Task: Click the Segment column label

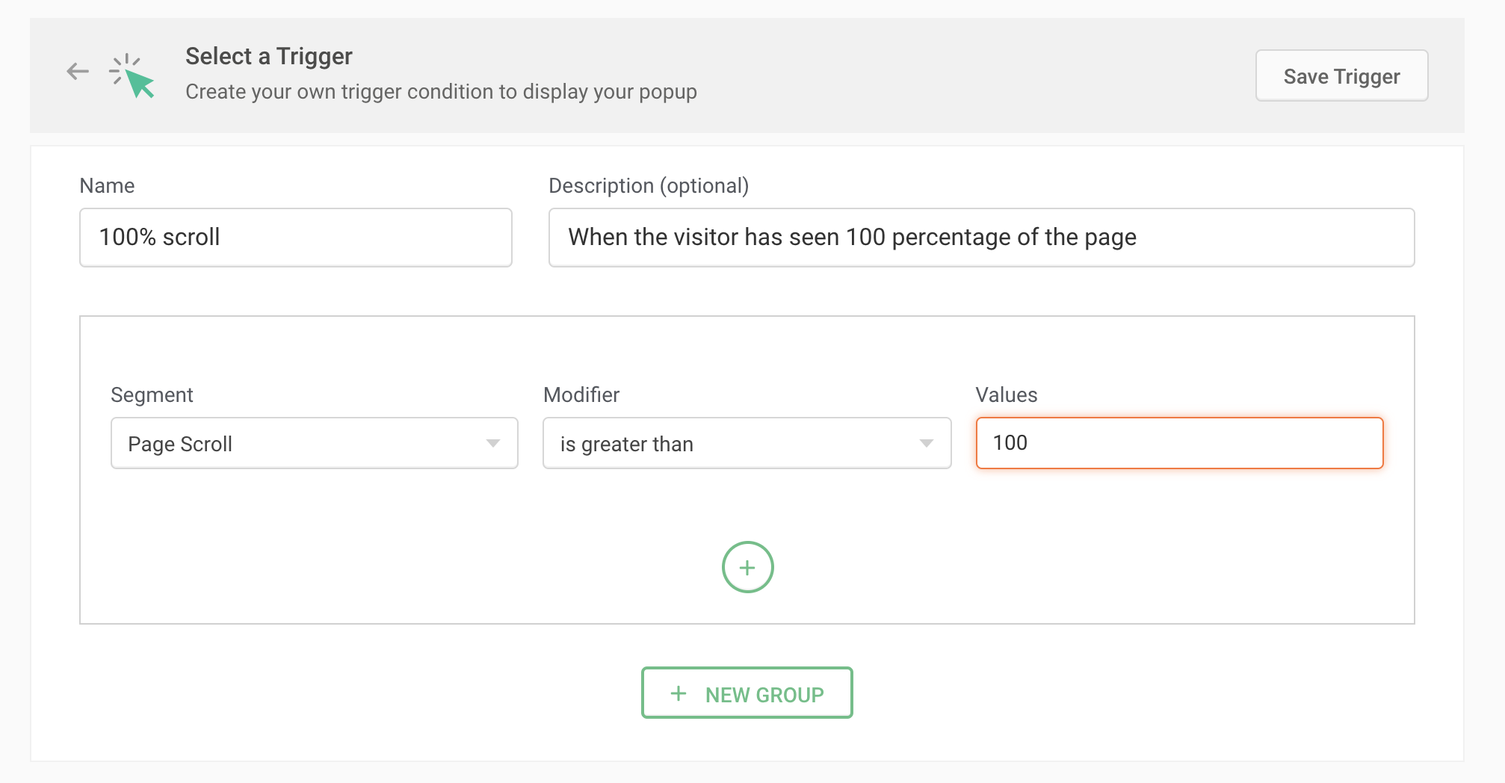Action: (x=152, y=395)
